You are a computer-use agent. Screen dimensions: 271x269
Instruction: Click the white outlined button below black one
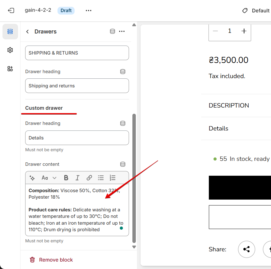pos(240,217)
